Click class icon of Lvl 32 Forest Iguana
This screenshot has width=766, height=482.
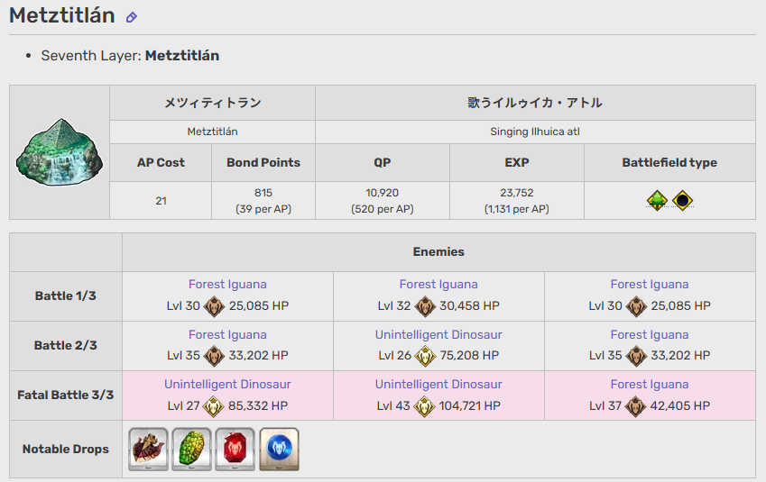[x=425, y=306]
